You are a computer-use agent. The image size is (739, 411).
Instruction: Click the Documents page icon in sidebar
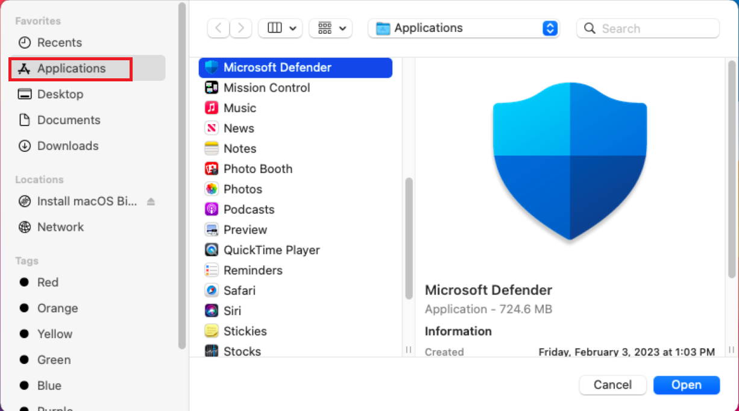[x=24, y=120]
